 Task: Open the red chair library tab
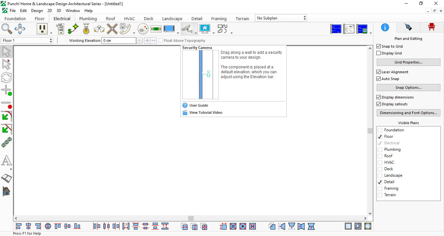(x=431, y=27)
